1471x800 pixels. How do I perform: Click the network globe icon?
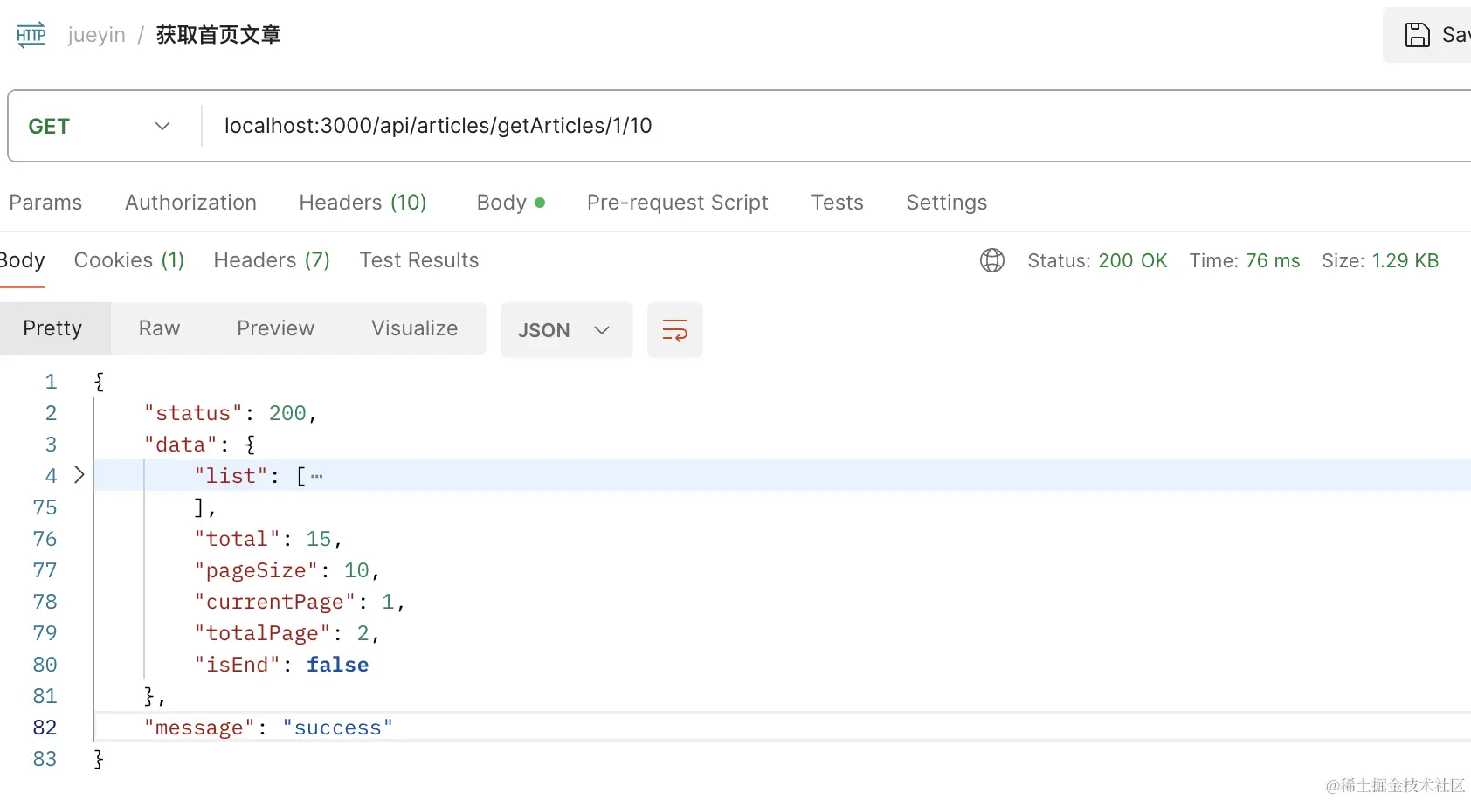991,260
